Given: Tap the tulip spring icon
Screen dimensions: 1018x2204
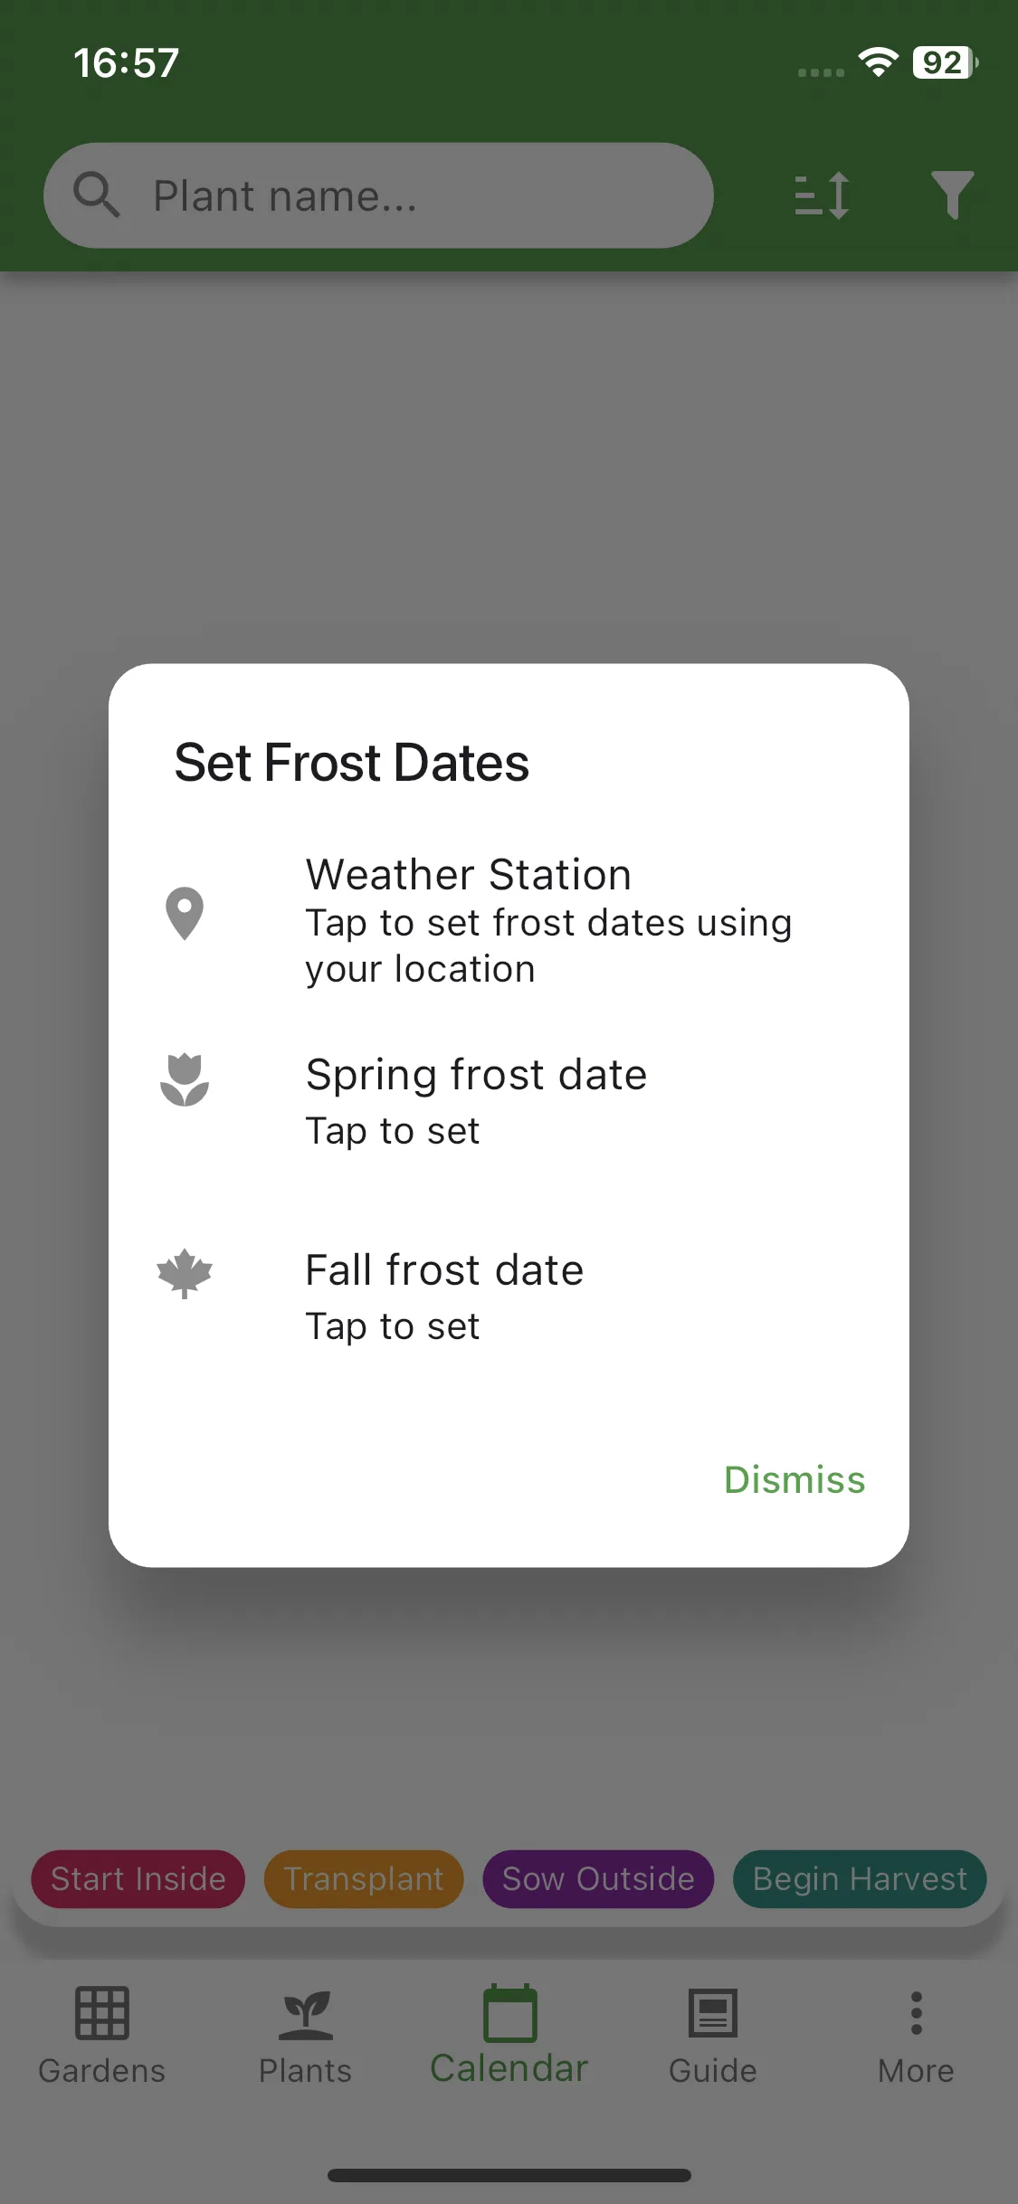Looking at the screenshot, I should pyautogui.click(x=185, y=1079).
